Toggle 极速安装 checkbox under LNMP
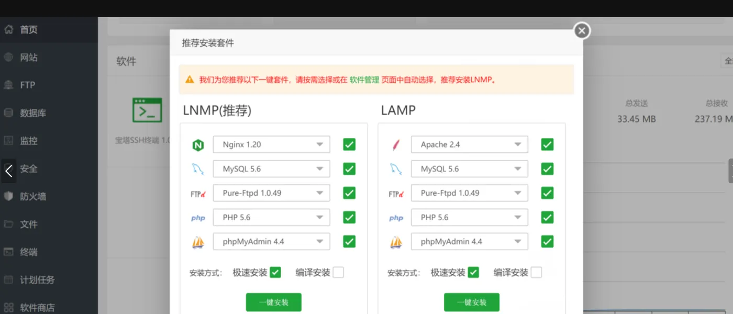The height and width of the screenshot is (314, 733). click(x=275, y=272)
